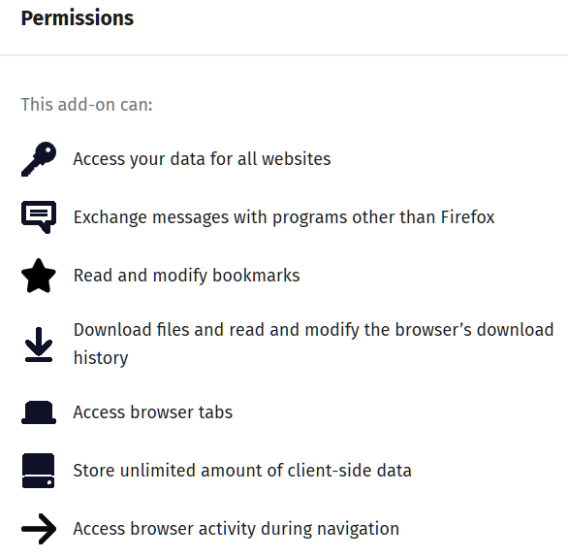Click 'Access browser tabs' permission text
568x559 pixels.
(153, 412)
